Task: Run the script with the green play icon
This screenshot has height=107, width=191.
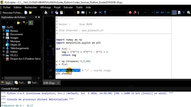Action: [90, 12]
